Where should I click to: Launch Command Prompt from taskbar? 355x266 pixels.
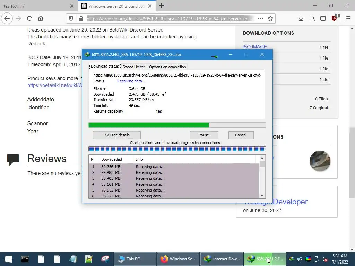pyautogui.click(x=25, y=259)
